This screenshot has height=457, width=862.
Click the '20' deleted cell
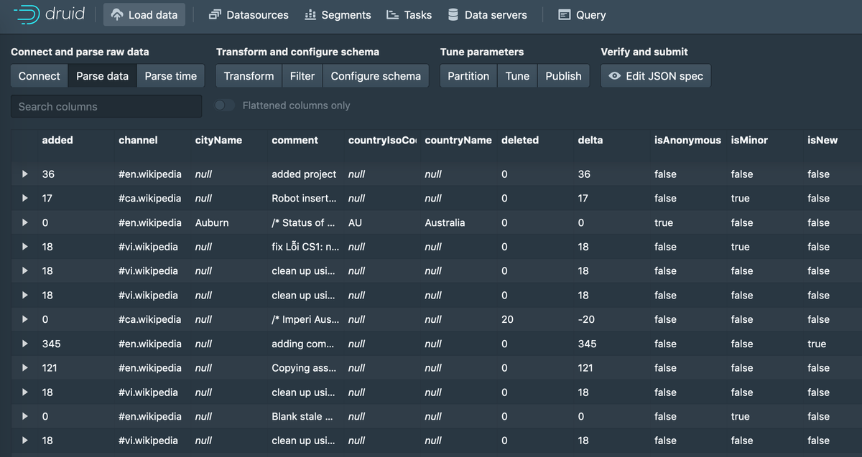point(507,320)
